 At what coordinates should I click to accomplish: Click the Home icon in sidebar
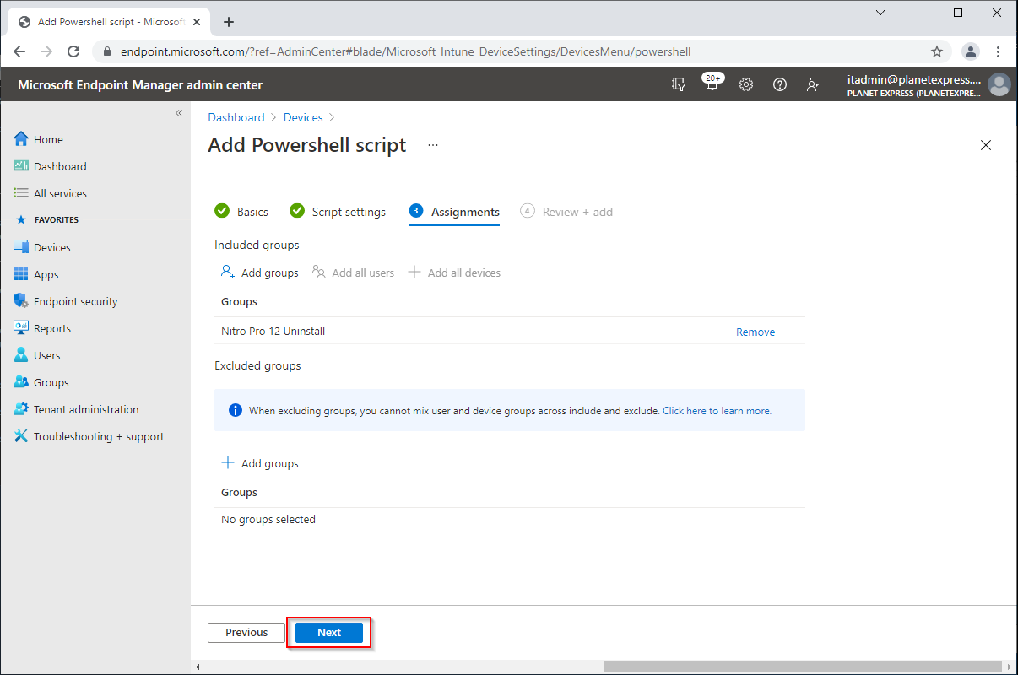(21, 139)
